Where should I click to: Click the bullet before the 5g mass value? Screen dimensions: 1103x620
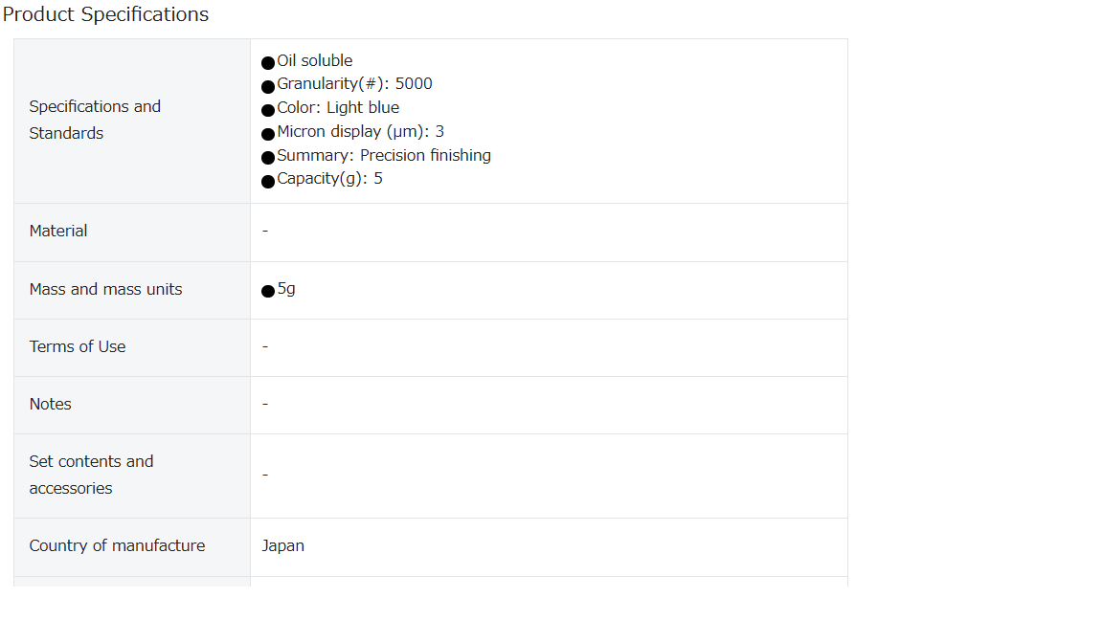tap(268, 291)
